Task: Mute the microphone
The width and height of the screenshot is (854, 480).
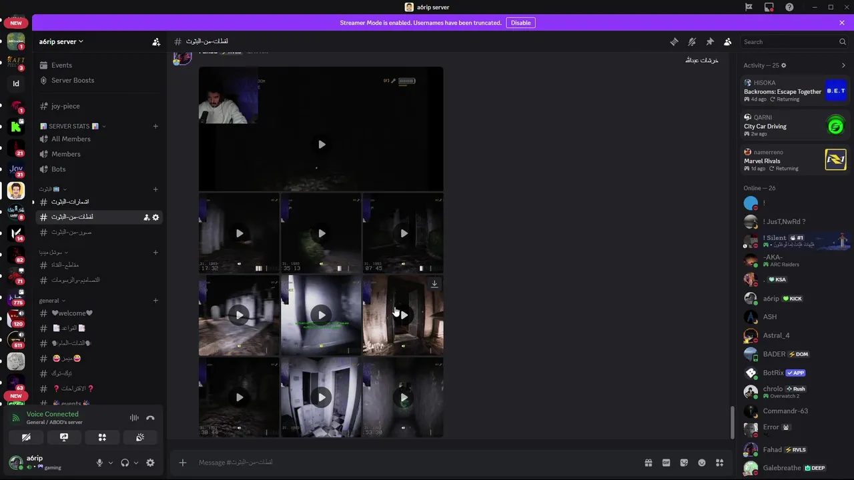Action: (99, 463)
